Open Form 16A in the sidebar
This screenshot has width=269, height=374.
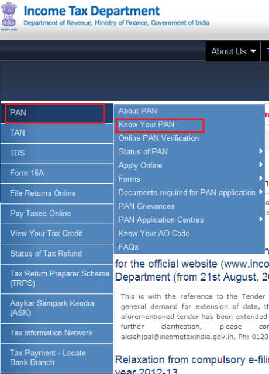pyautogui.click(x=57, y=174)
